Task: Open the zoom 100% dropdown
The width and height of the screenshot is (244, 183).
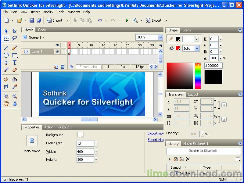Action: tap(160, 37)
